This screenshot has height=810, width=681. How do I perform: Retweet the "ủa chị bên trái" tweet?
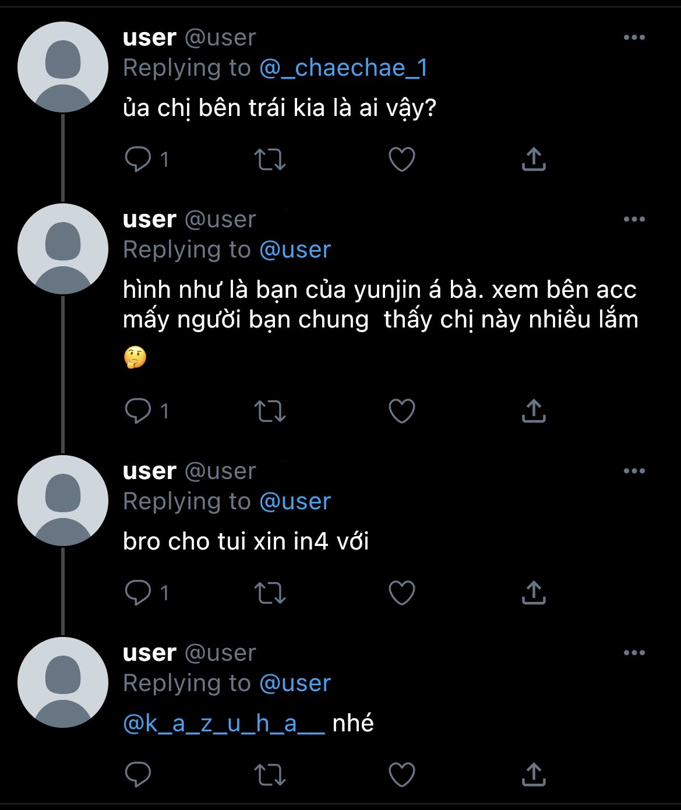coord(270,159)
